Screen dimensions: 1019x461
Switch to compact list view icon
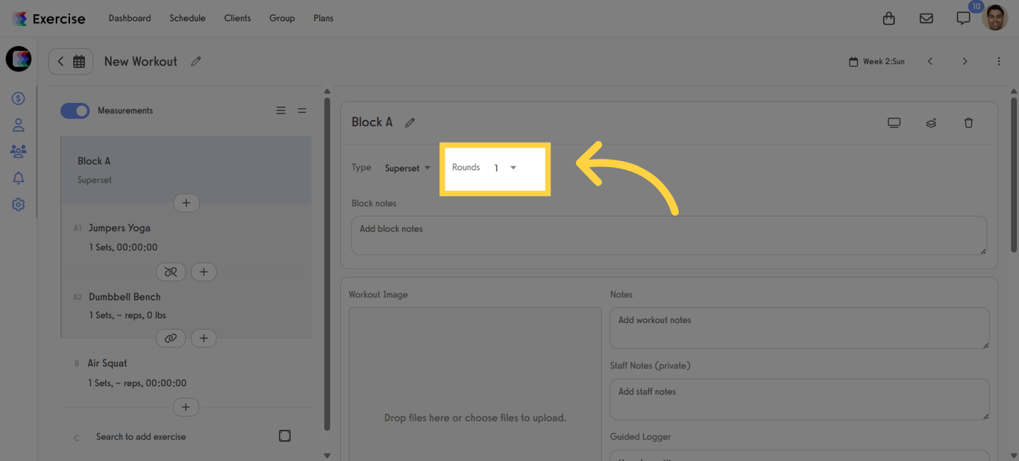click(x=302, y=110)
